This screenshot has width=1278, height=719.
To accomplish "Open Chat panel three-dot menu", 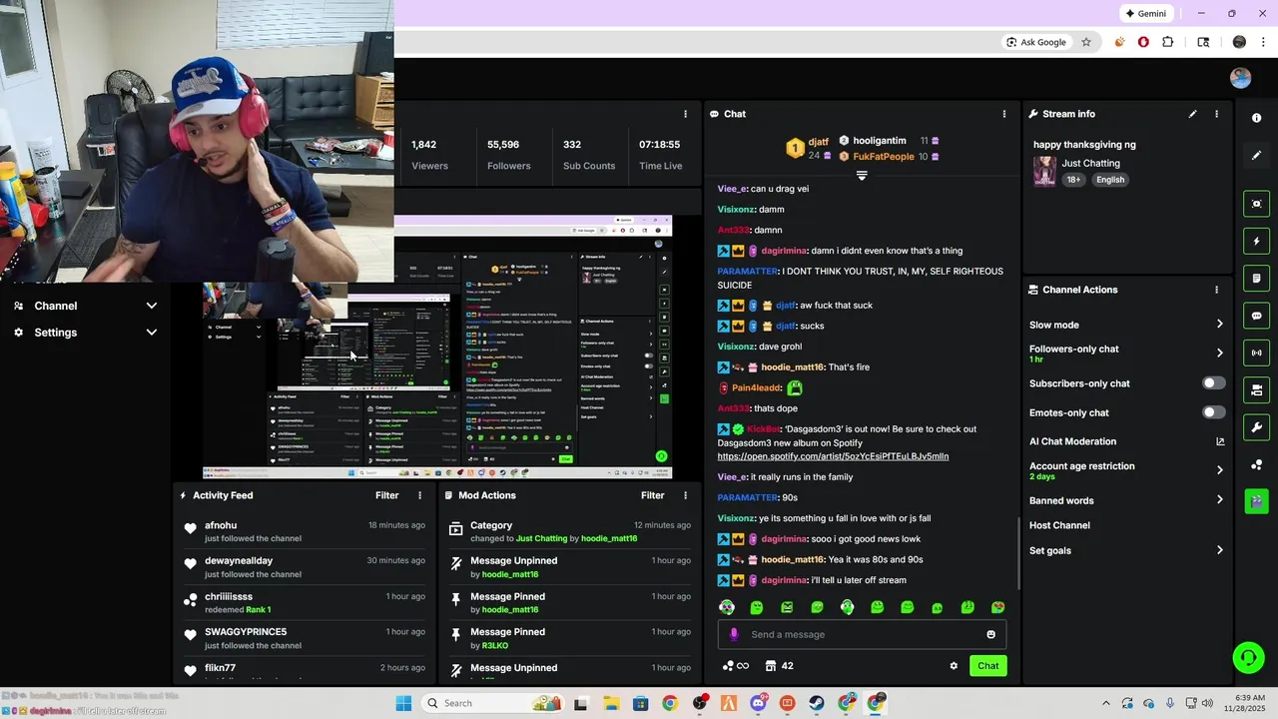I will pos(1004,114).
